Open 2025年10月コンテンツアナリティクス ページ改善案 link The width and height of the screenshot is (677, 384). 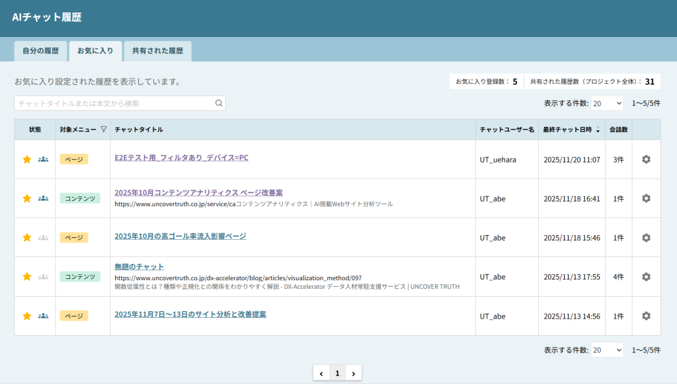198,193
